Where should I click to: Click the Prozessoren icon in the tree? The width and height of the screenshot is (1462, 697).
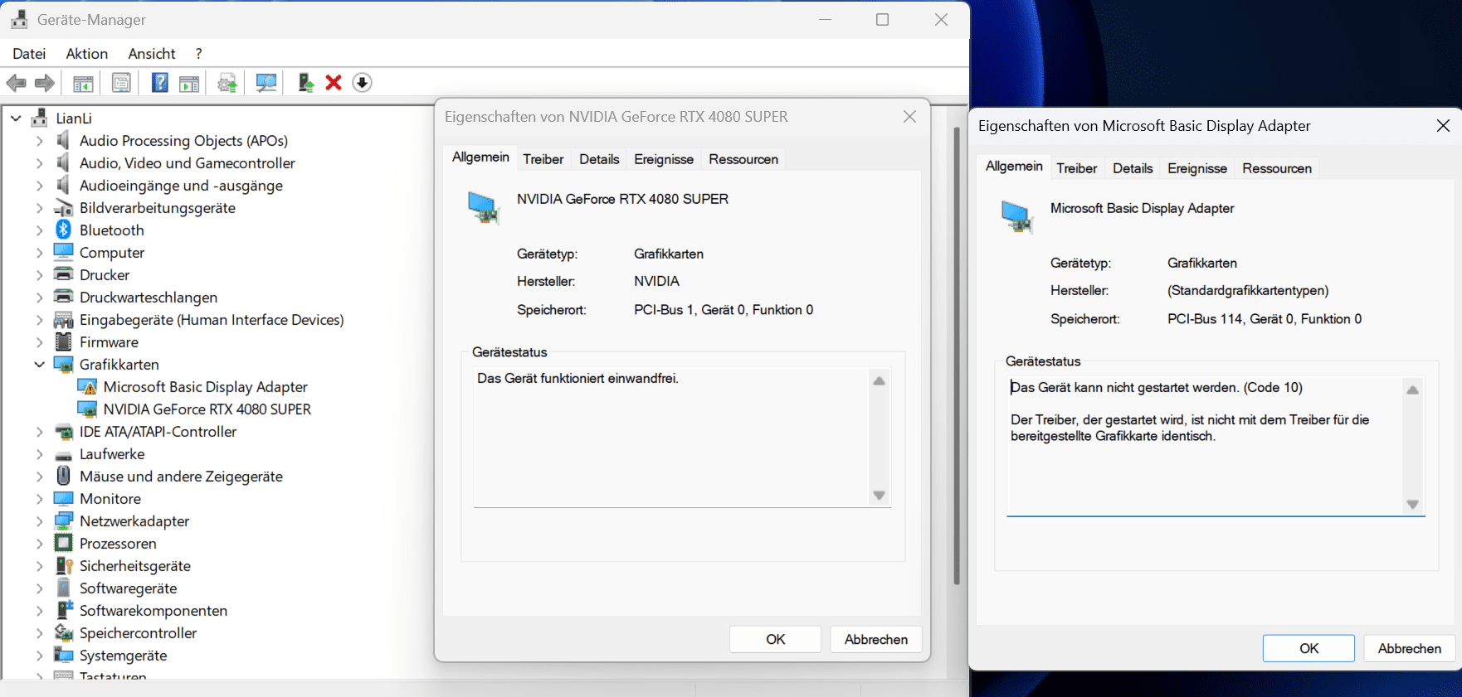(63, 543)
